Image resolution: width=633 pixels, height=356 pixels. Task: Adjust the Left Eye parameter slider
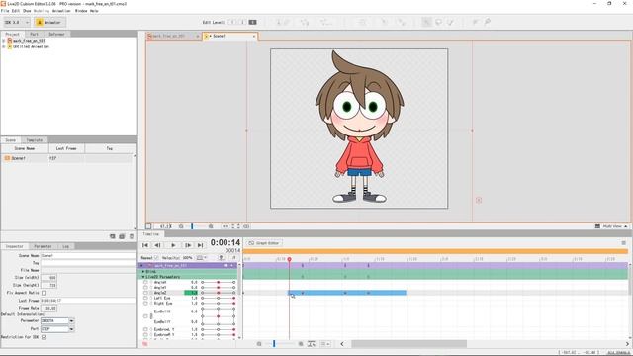point(218,298)
